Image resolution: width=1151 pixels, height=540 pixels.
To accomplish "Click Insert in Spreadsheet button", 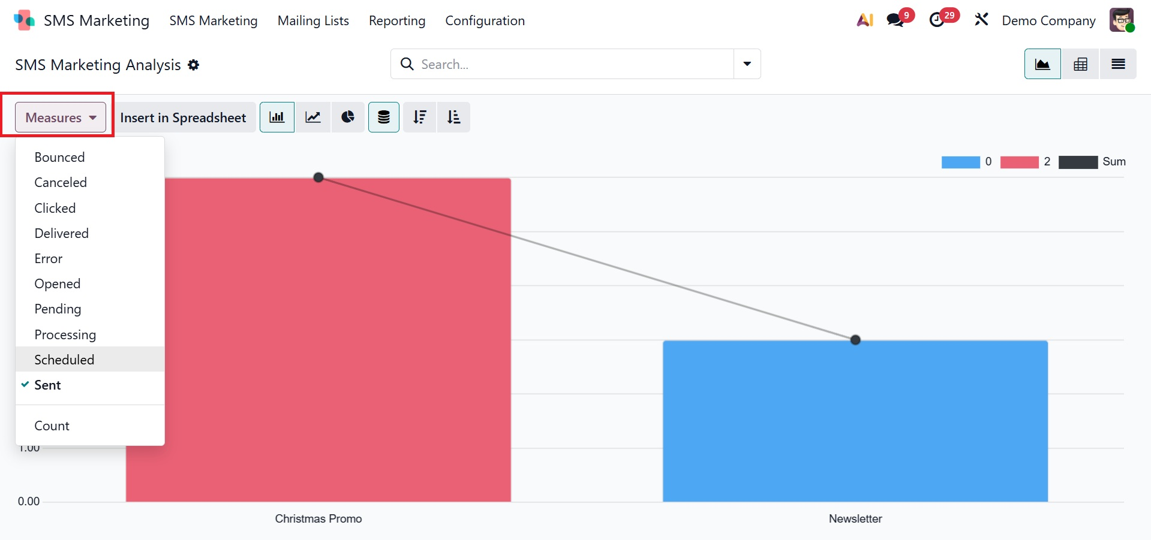I will tap(183, 117).
